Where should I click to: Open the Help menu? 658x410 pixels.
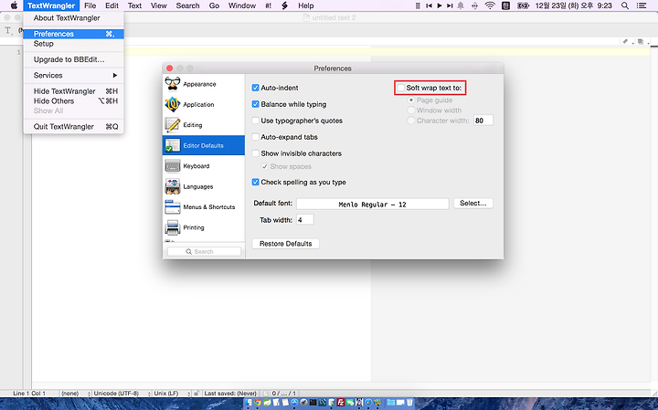pyautogui.click(x=305, y=5)
